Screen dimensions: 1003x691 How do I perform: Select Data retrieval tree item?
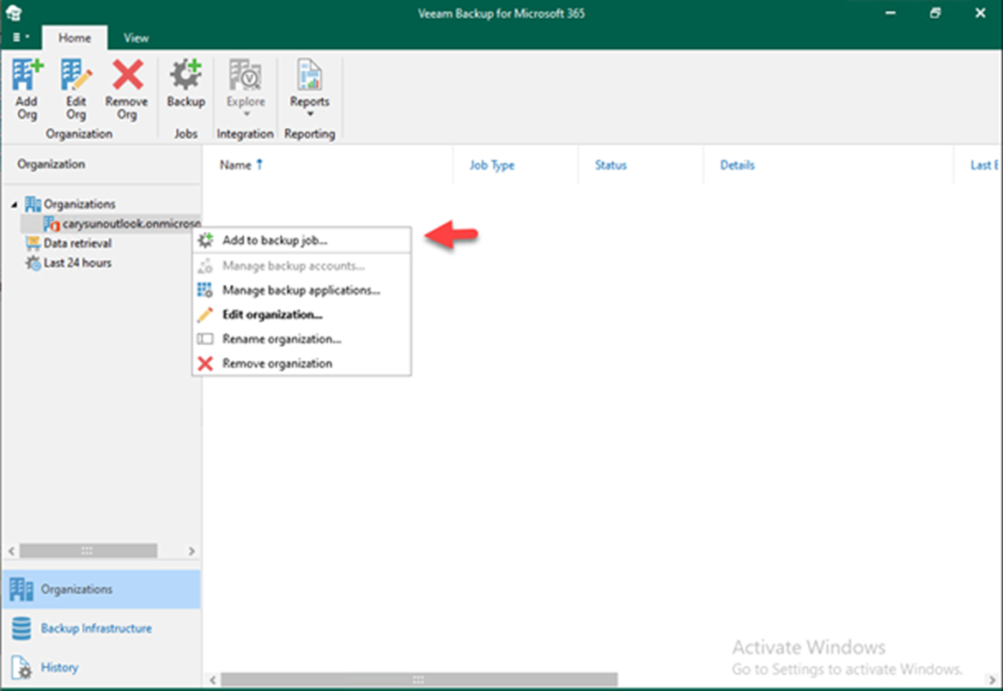click(x=77, y=243)
